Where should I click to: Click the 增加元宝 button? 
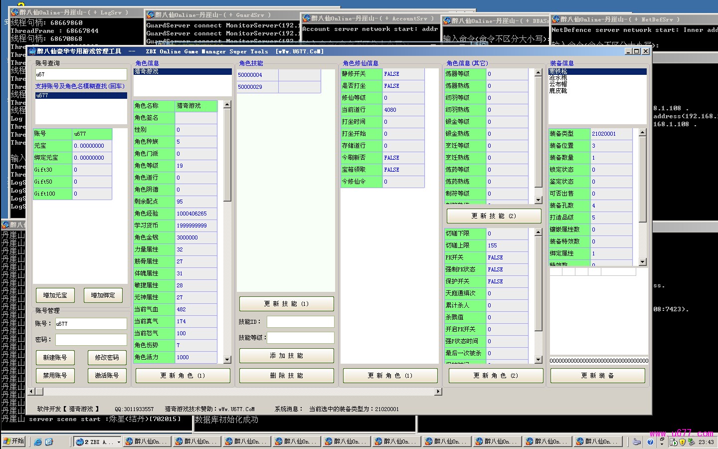pos(55,295)
